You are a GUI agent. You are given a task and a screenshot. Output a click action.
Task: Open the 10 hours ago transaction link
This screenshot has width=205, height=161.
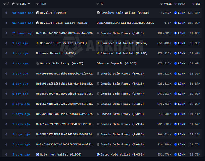coord(23,13)
